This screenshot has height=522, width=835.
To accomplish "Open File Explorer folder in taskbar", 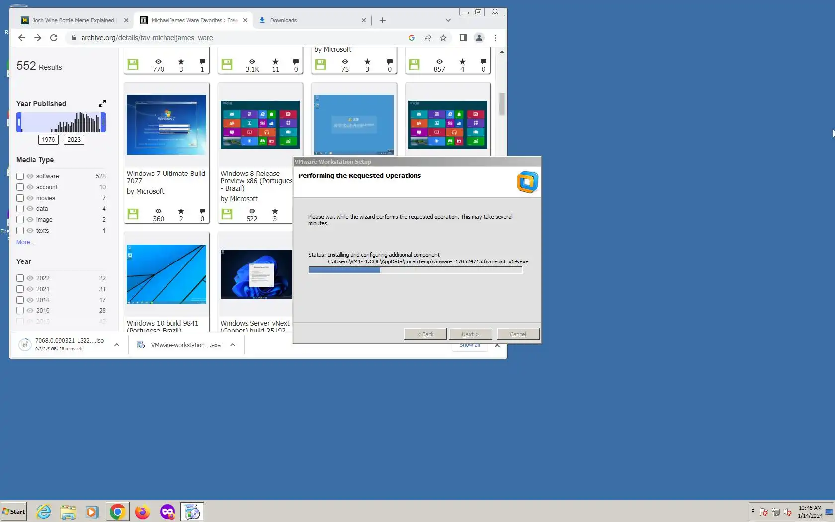I will coord(68,512).
